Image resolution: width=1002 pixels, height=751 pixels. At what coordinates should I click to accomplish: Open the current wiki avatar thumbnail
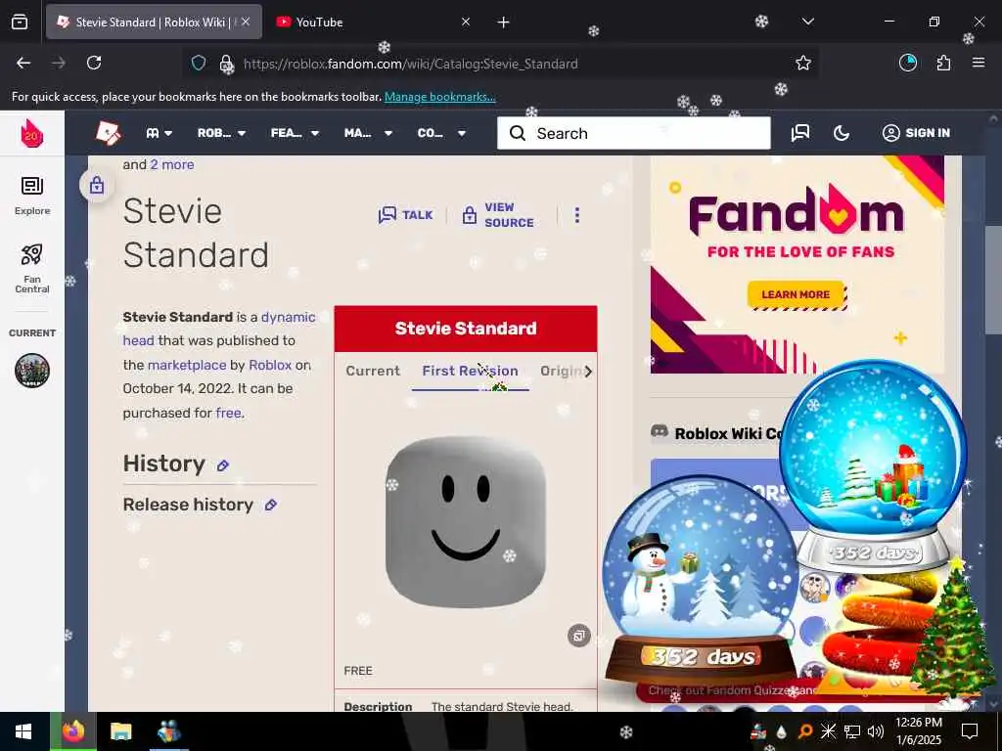pos(32,371)
